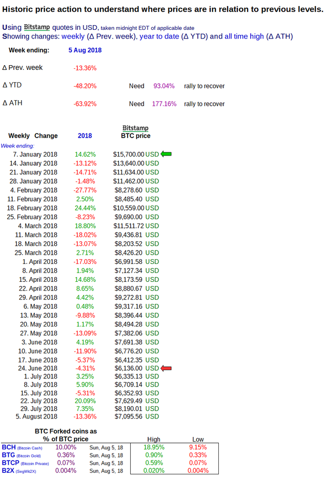Click the 2018 column header
Viewport: 328px width, 478px height.
[85, 136]
